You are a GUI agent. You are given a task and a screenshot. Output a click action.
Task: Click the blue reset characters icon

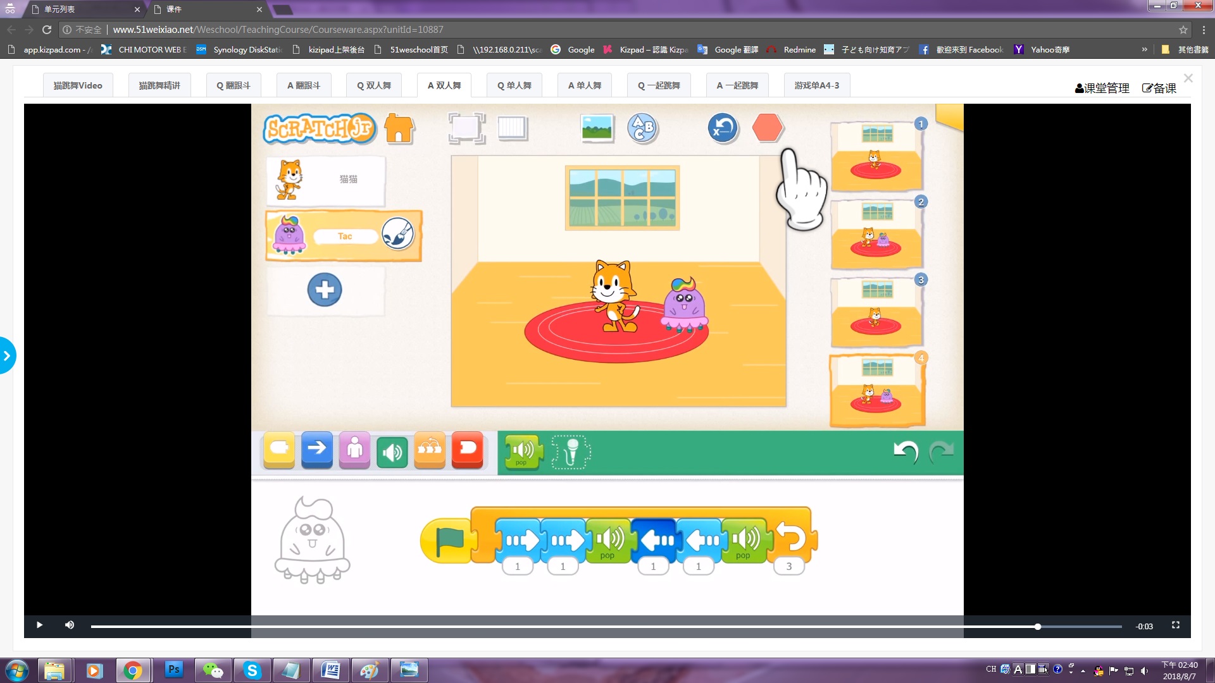click(x=723, y=128)
